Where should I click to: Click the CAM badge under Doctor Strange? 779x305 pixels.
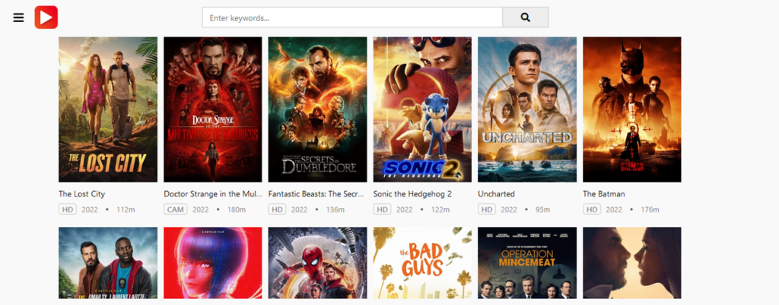pos(176,209)
